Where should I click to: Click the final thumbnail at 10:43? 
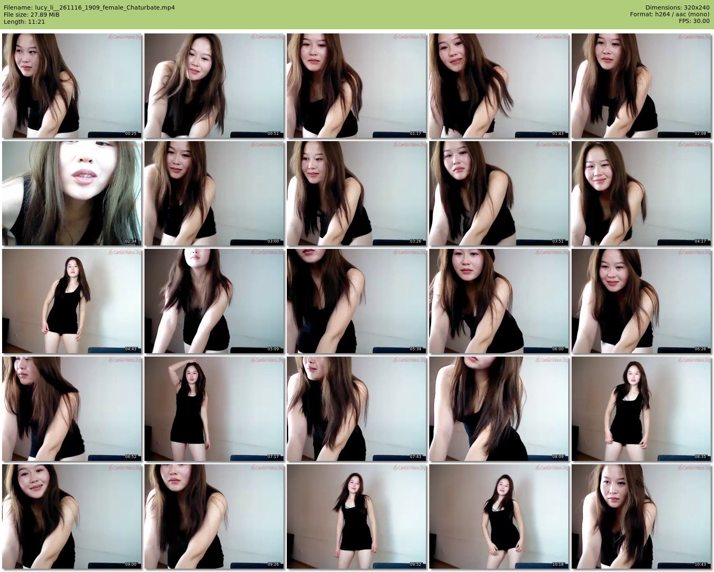641,516
